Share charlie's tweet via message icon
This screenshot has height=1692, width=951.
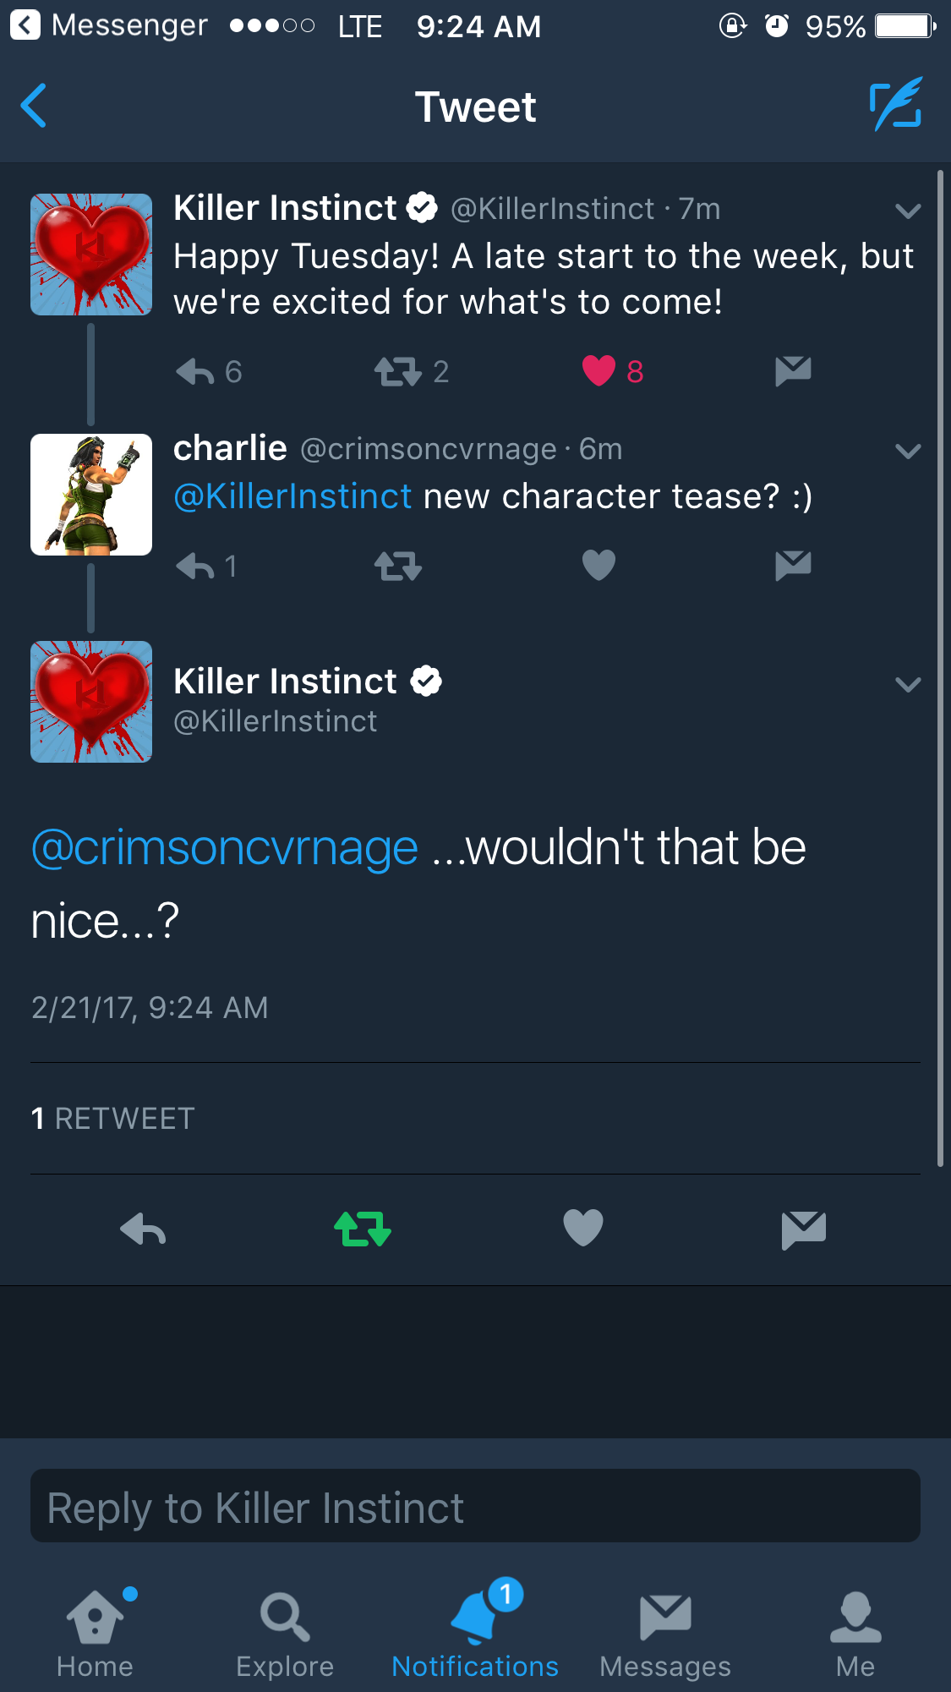tap(793, 565)
